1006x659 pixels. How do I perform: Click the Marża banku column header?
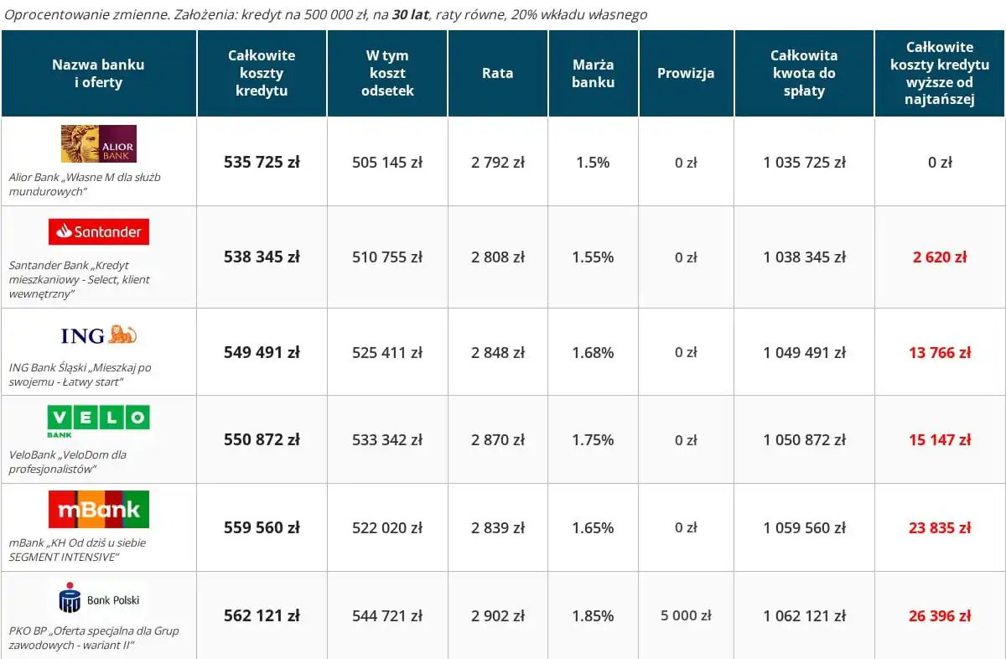[593, 73]
